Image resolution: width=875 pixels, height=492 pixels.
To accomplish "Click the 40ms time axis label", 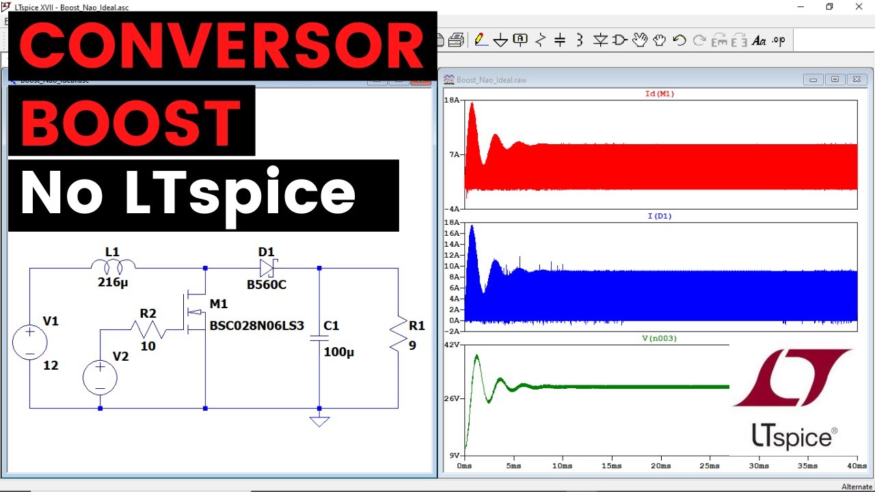I will [857, 466].
